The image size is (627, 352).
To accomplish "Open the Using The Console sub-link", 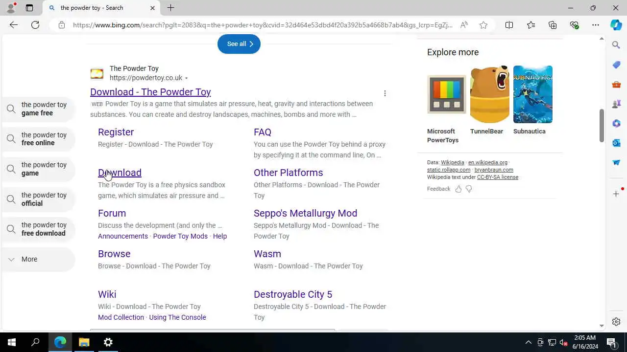I will [177, 317].
